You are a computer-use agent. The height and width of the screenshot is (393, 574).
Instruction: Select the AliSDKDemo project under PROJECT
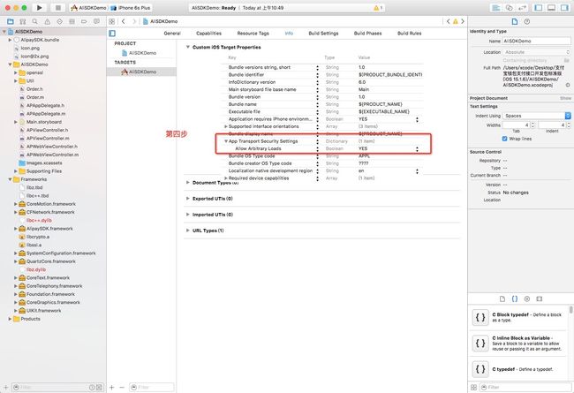139,53
